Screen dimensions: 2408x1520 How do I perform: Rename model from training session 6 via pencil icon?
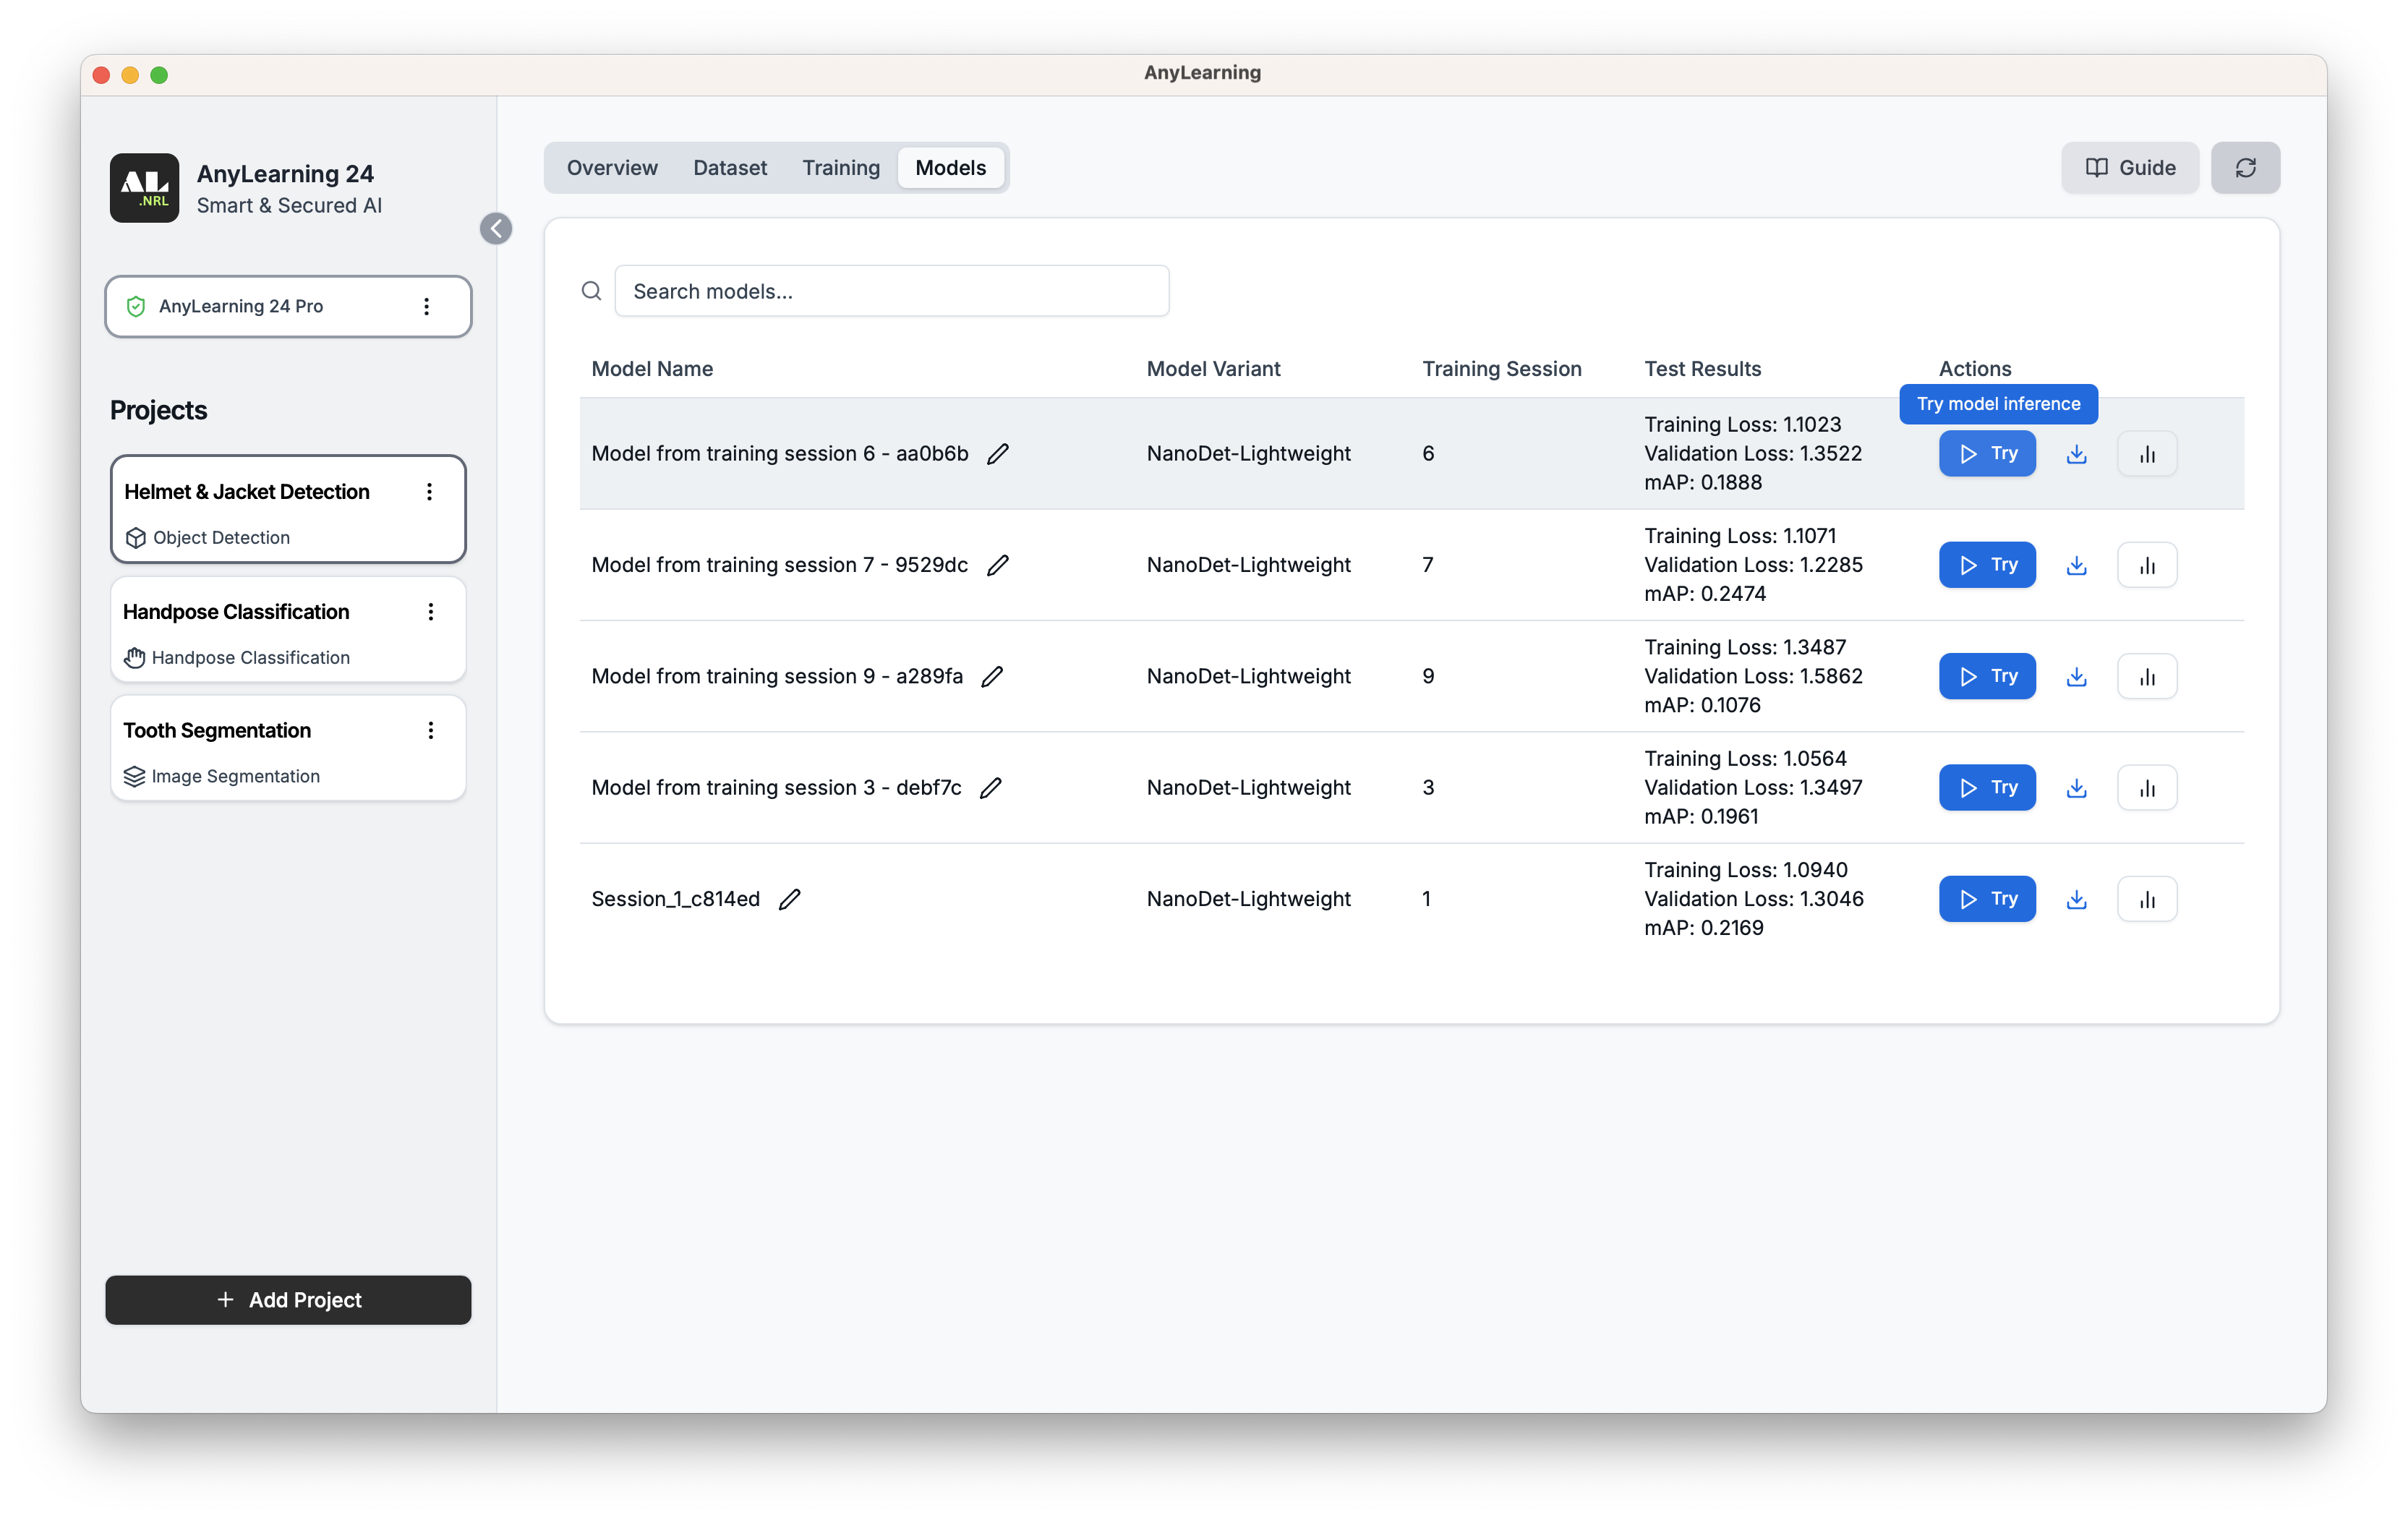pos(997,454)
